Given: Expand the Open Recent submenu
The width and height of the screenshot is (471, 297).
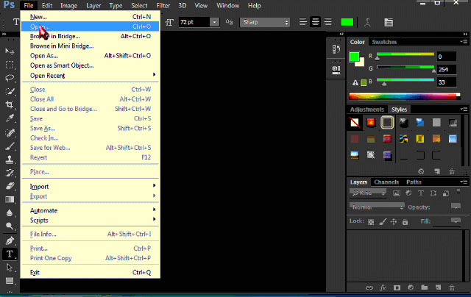Looking at the screenshot, I should [x=90, y=75].
